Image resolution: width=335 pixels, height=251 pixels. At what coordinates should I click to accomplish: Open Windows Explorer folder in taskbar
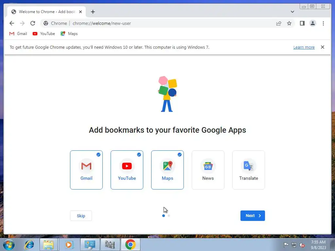[x=49, y=244]
